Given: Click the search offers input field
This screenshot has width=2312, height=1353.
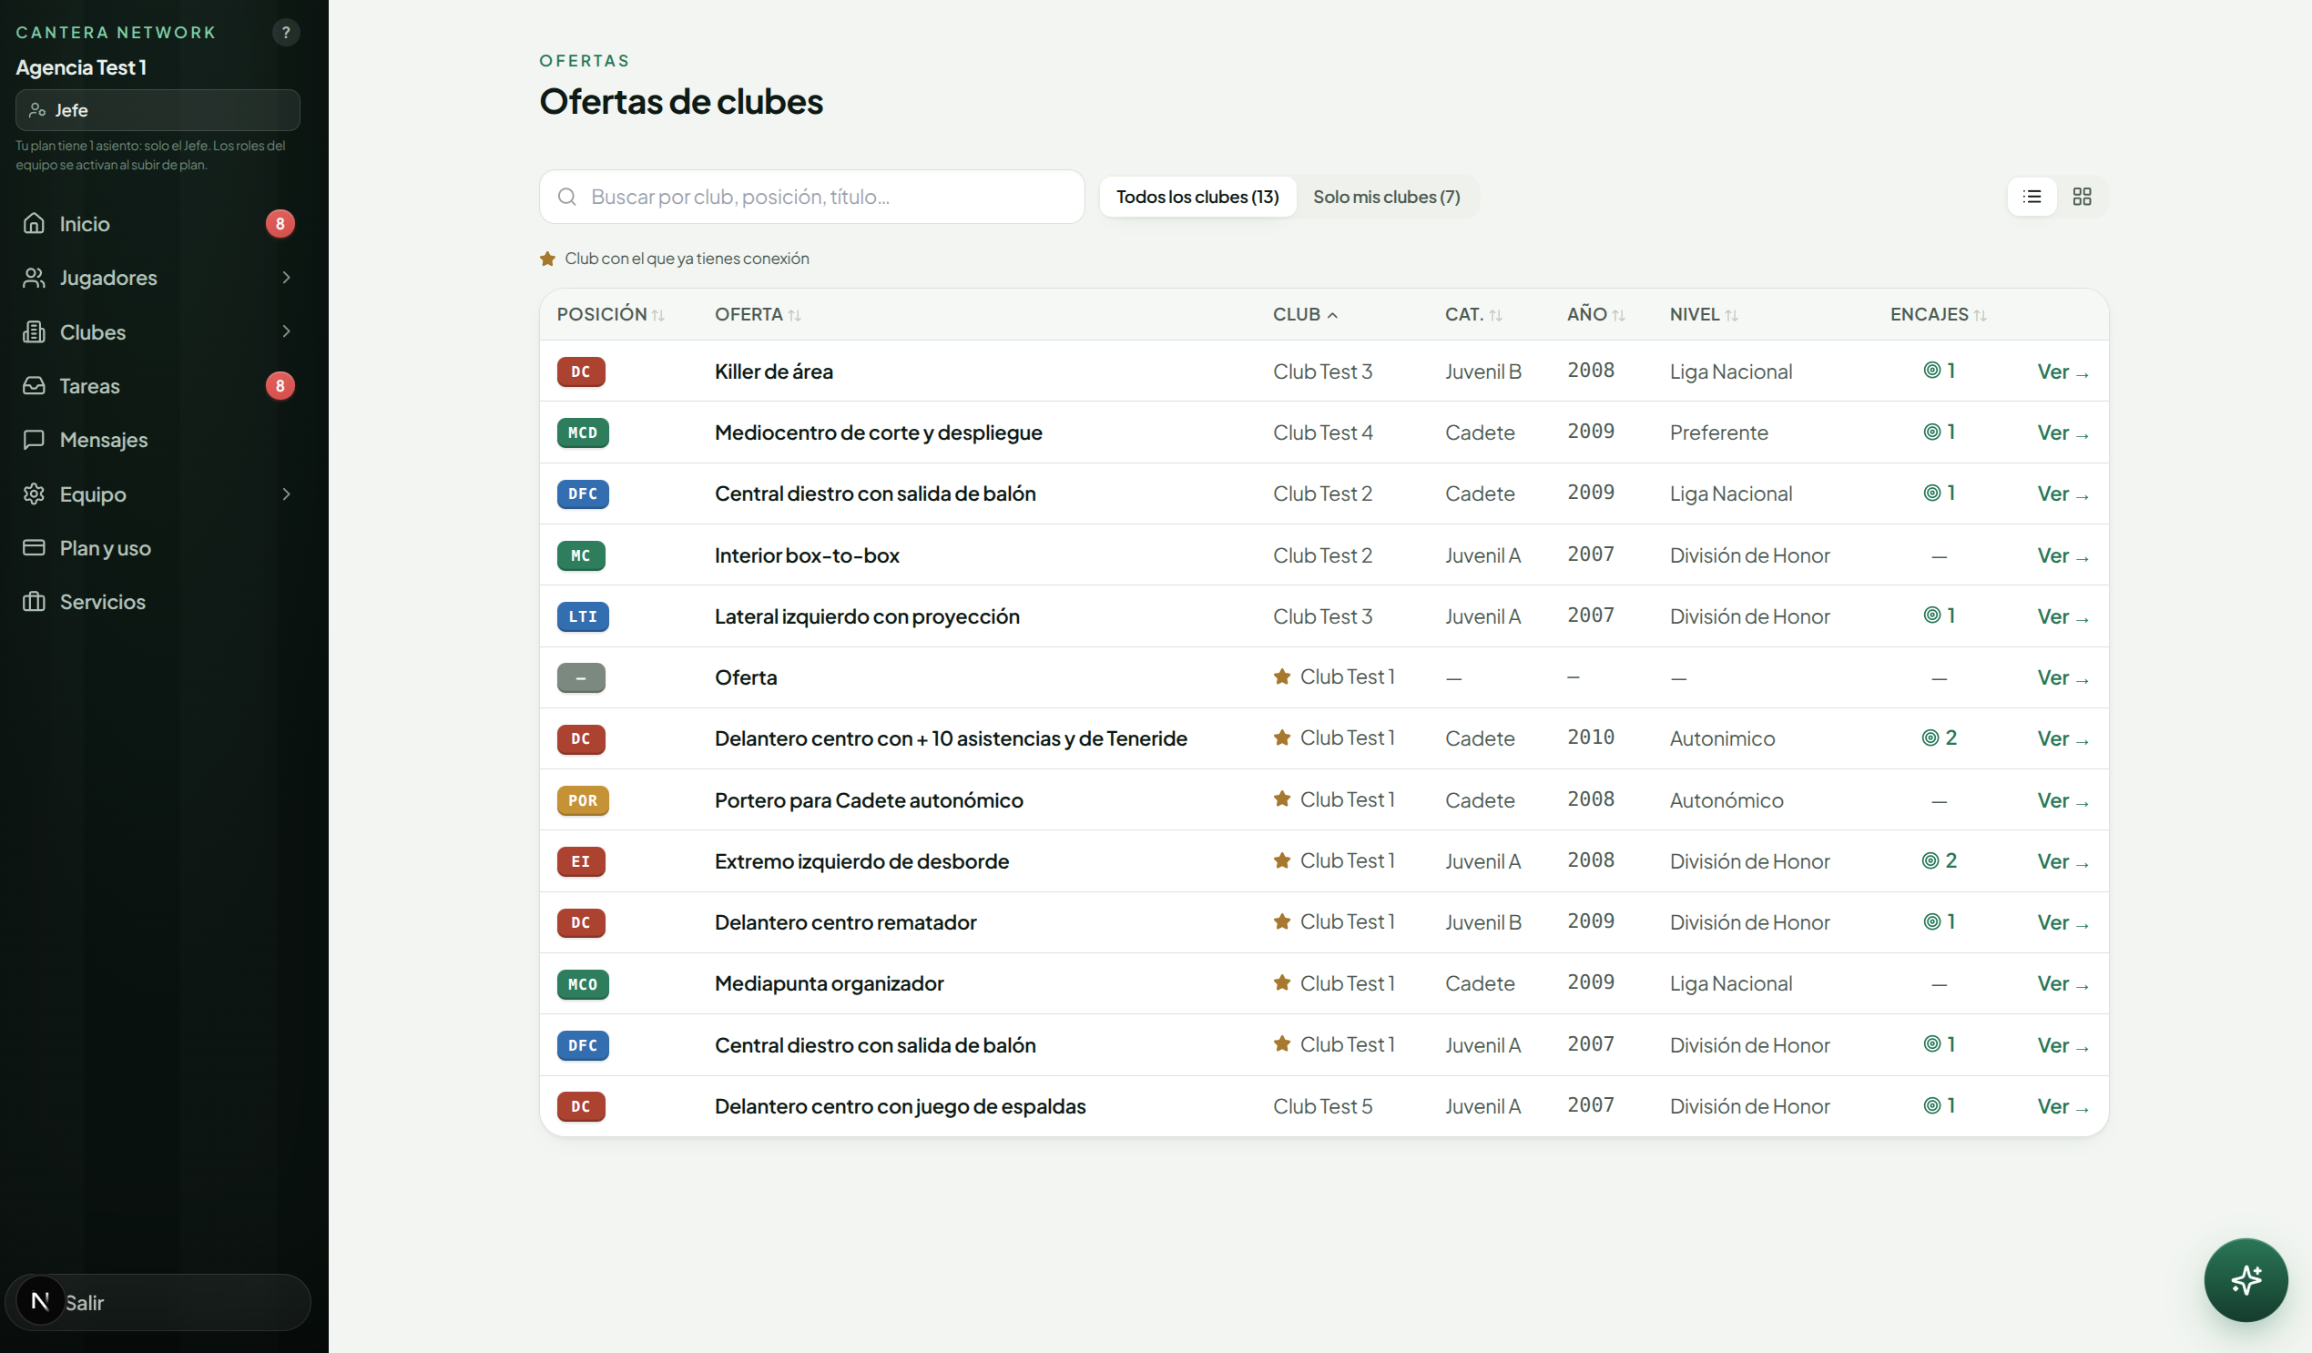Looking at the screenshot, I should (812, 197).
